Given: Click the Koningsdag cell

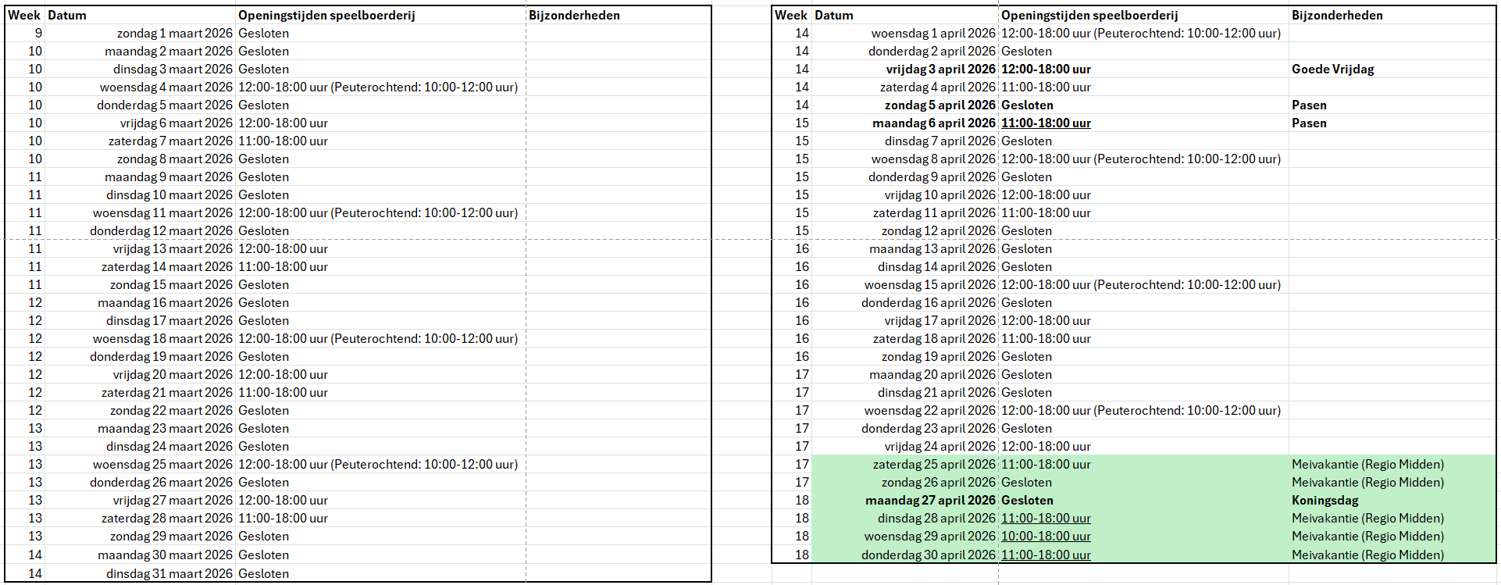Looking at the screenshot, I should tap(1325, 501).
